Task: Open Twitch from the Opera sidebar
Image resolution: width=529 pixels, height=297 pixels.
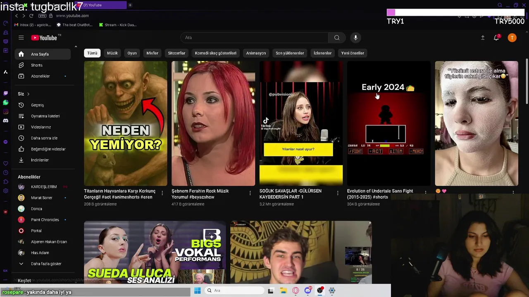Action: [x=5, y=94]
